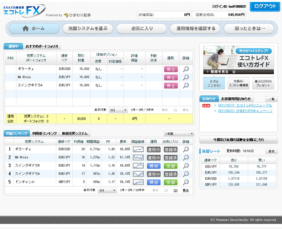Image resolution: width=282 pixels, height=229 pixels.
Task: Start operation of スイングギドラR
Action: point(154,166)
